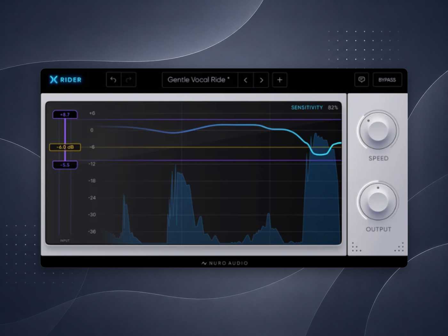Select the +8.7 upper range handle
The height and width of the screenshot is (336, 448).
[x=65, y=115]
